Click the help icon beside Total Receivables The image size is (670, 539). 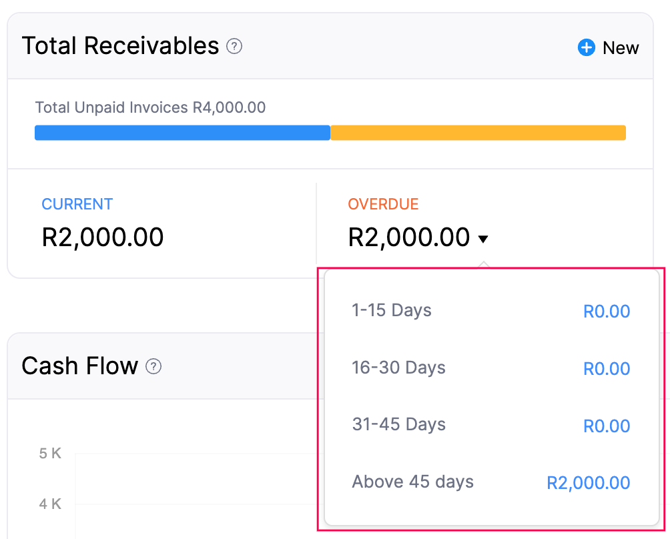coord(234,47)
